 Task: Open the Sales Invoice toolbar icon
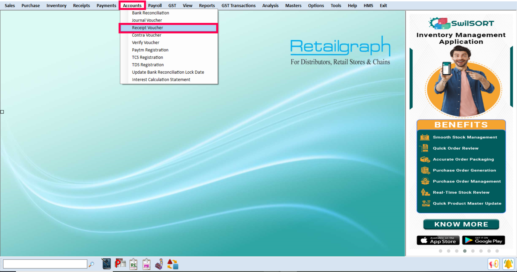click(x=106, y=264)
